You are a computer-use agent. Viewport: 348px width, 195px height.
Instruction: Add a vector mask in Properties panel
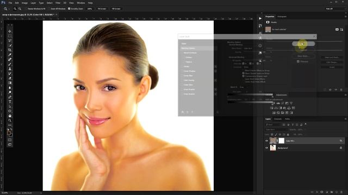pyautogui.click(x=341, y=29)
